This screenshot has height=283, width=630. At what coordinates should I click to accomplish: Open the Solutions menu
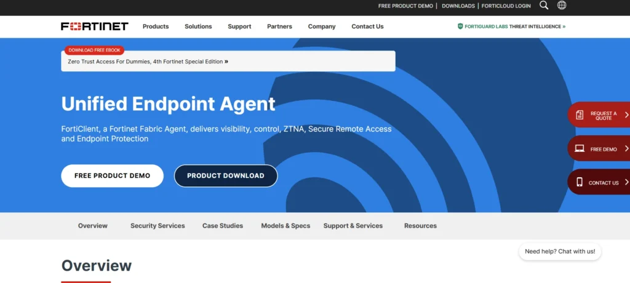[x=198, y=26]
